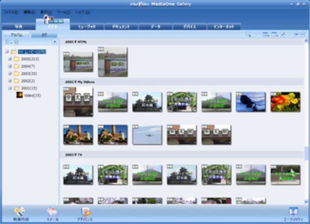Switch to the ミュージック (Music) tab
Image resolution: width=310 pixels, height=224 pixels.
[87, 26]
